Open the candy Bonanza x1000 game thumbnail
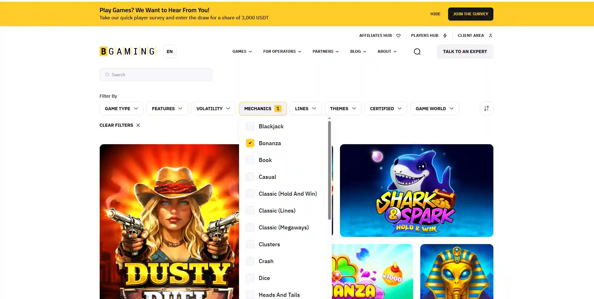The width and height of the screenshot is (594, 299). [372, 272]
